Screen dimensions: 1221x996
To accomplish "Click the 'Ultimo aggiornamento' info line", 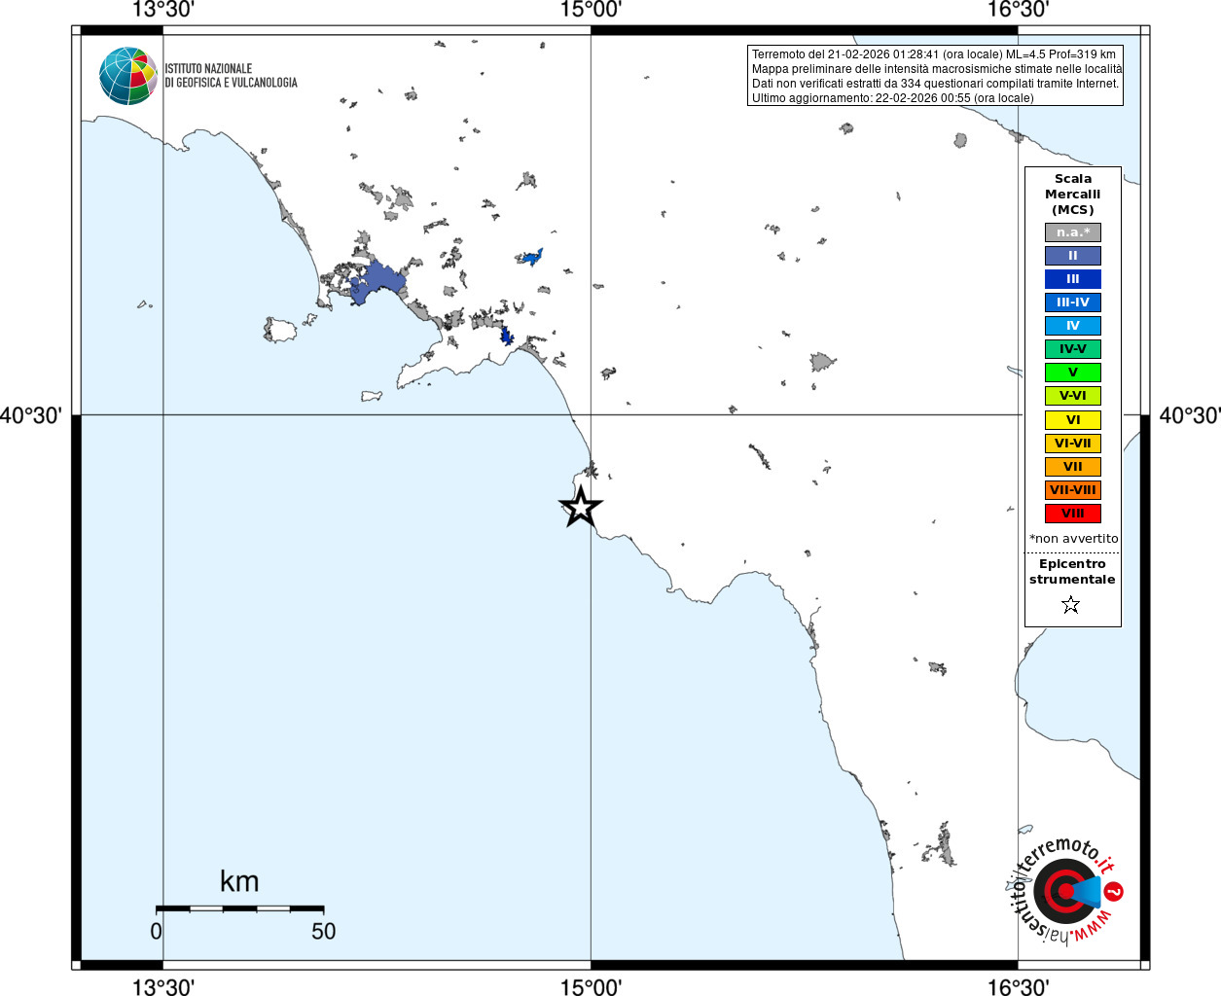I will [893, 98].
